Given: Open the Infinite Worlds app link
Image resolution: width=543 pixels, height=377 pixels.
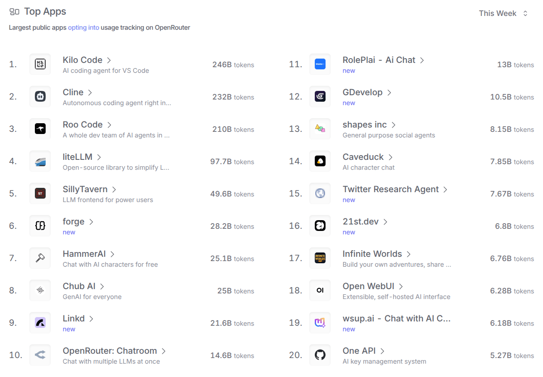Looking at the screenshot, I should click(x=377, y=254).
